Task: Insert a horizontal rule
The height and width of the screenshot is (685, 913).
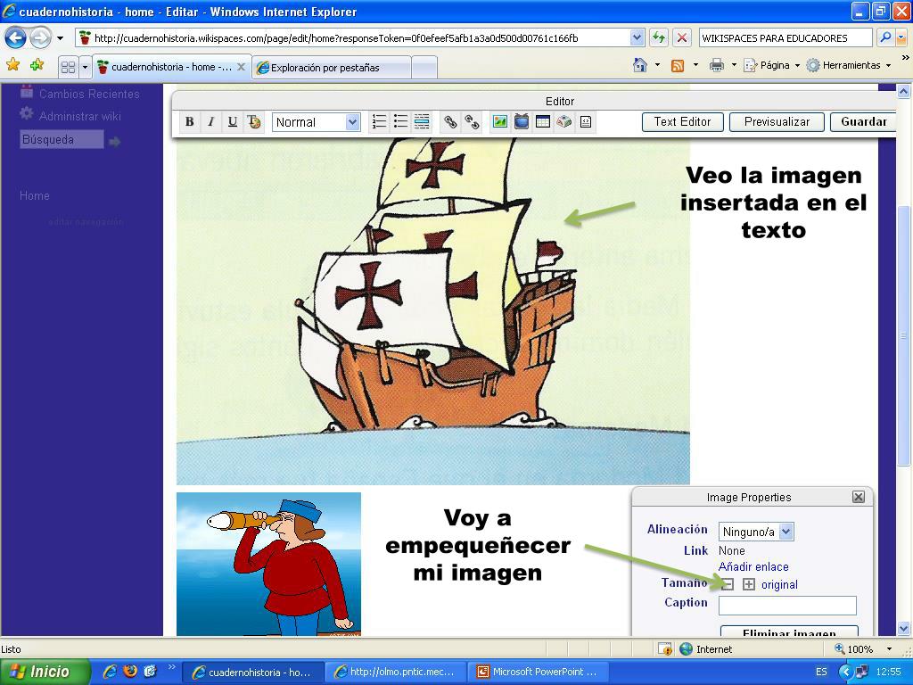Action: click(422, 121)
